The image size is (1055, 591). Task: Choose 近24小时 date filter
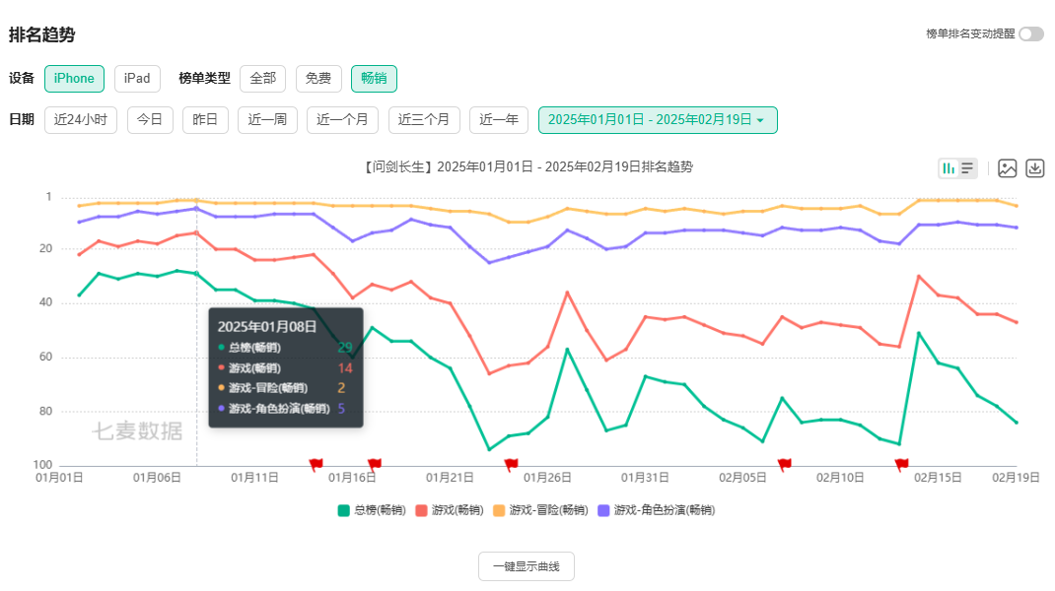81,120
